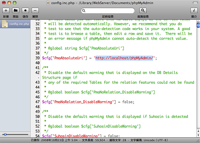
Task: Click line 50 Suhosin warning comment
Action: coord(116,117)
